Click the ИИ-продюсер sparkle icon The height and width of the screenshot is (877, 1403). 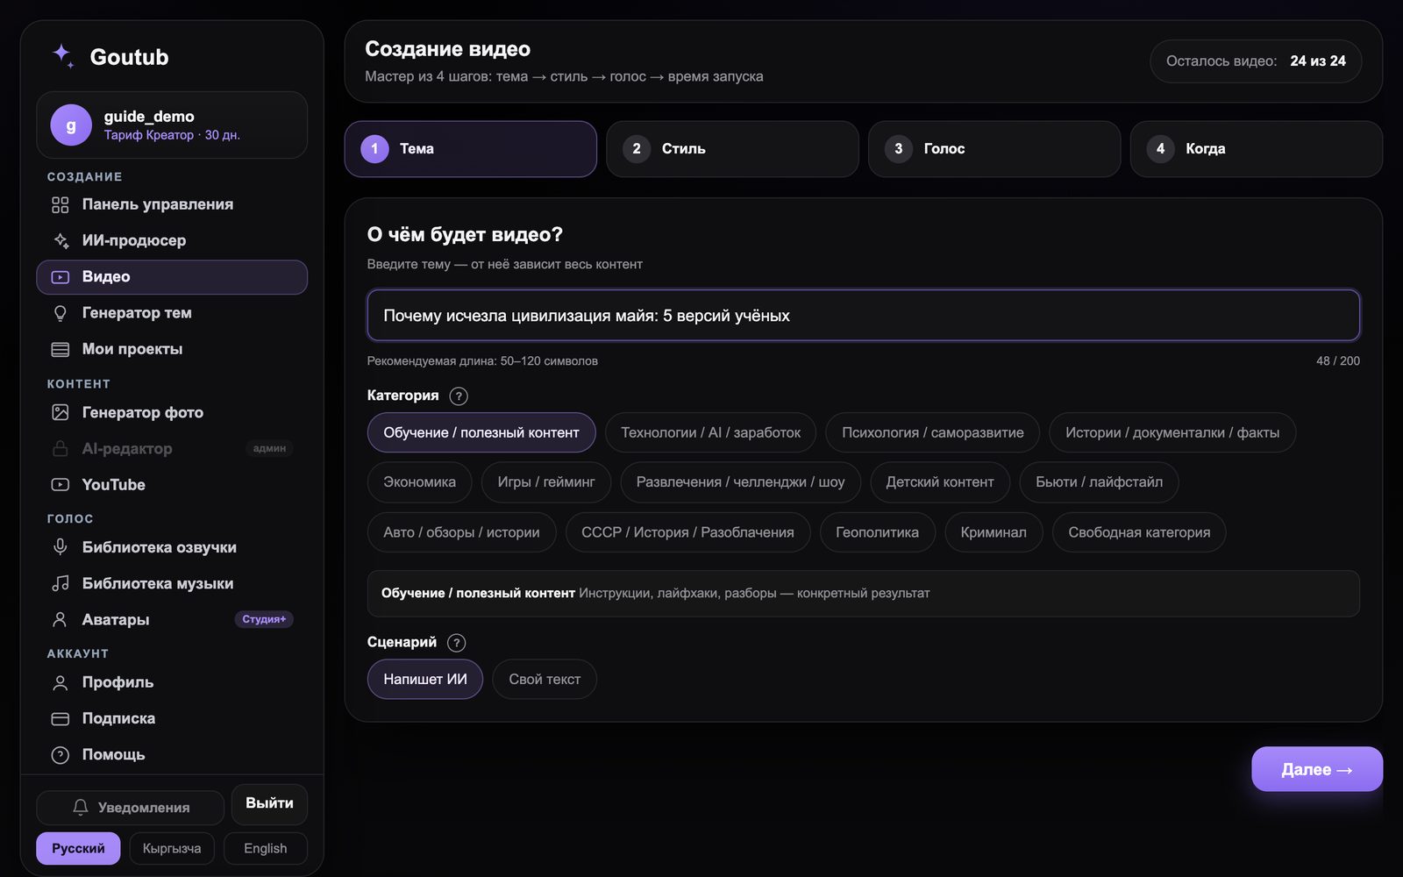coord(61,240)
